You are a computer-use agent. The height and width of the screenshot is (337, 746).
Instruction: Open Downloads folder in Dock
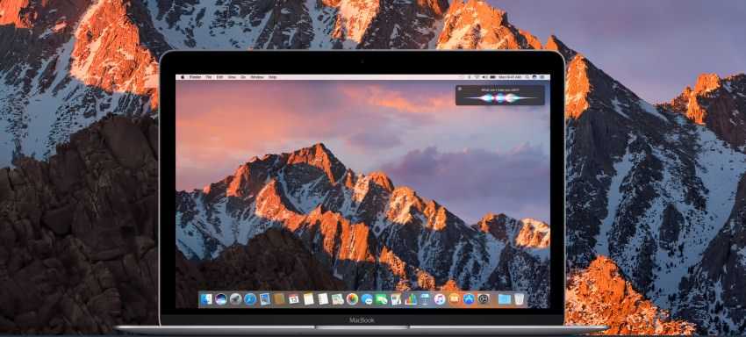[505, 298]
